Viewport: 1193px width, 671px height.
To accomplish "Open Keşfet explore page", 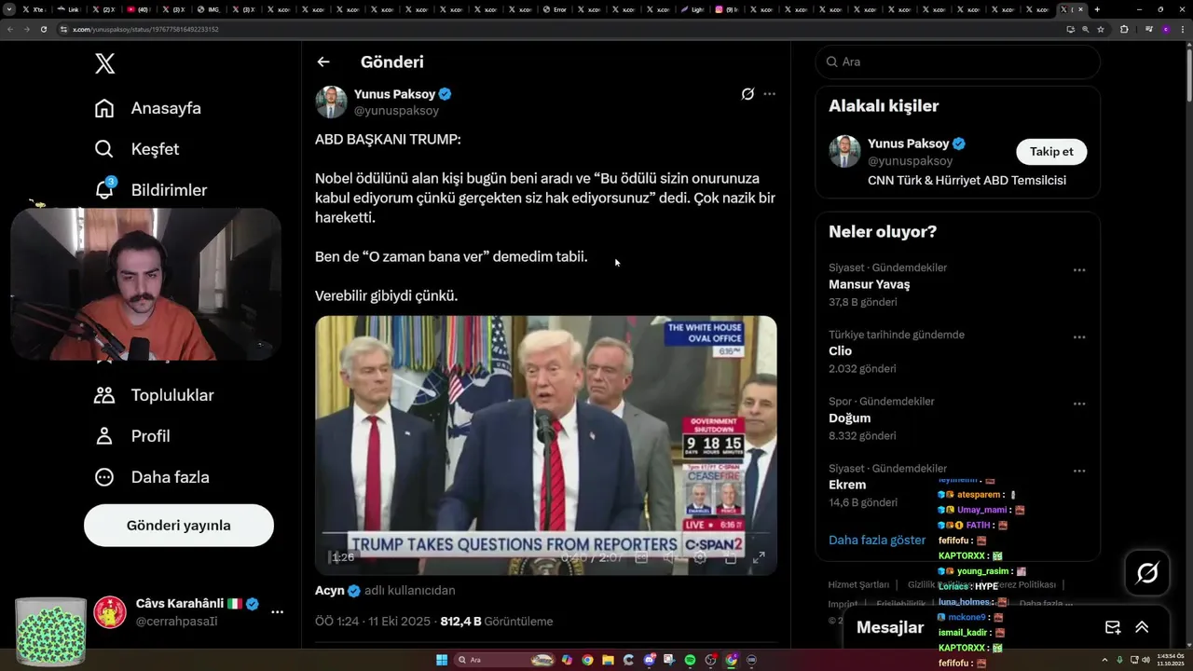I will click(137, 149).
